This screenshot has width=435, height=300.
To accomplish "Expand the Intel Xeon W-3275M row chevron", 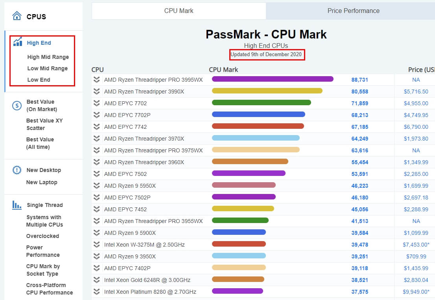I will click(x=96, y=245).
